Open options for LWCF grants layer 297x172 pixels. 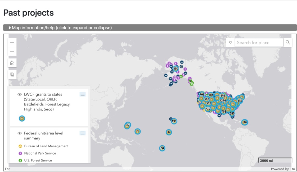pyautogui.click(x=82, y=94)
